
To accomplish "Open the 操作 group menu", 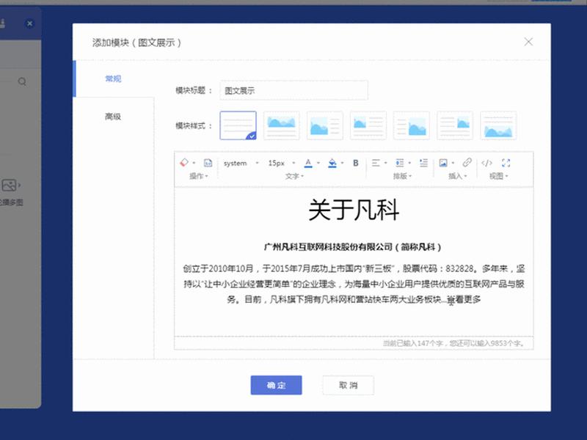I will (x=198, y=176).
